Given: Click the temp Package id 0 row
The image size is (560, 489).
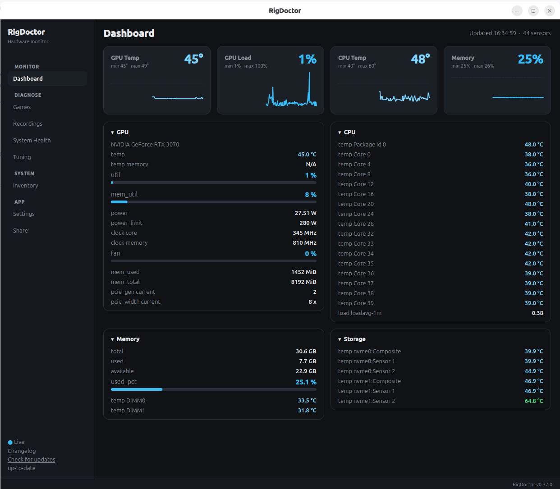Looking at the screenshot, I should 441,145.
